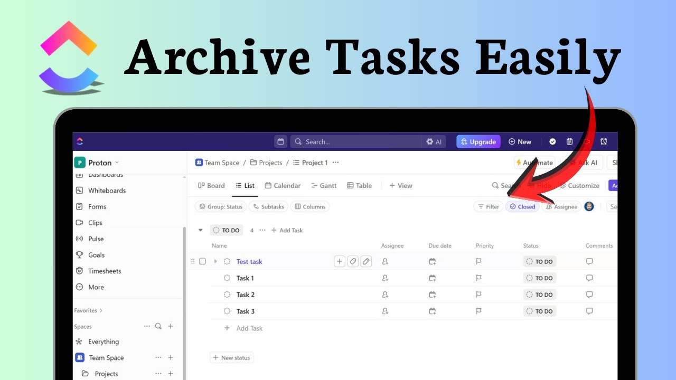Open the Columns options pill
The width and height of the screenshot is (676, 380).
[x=310, y=207]
